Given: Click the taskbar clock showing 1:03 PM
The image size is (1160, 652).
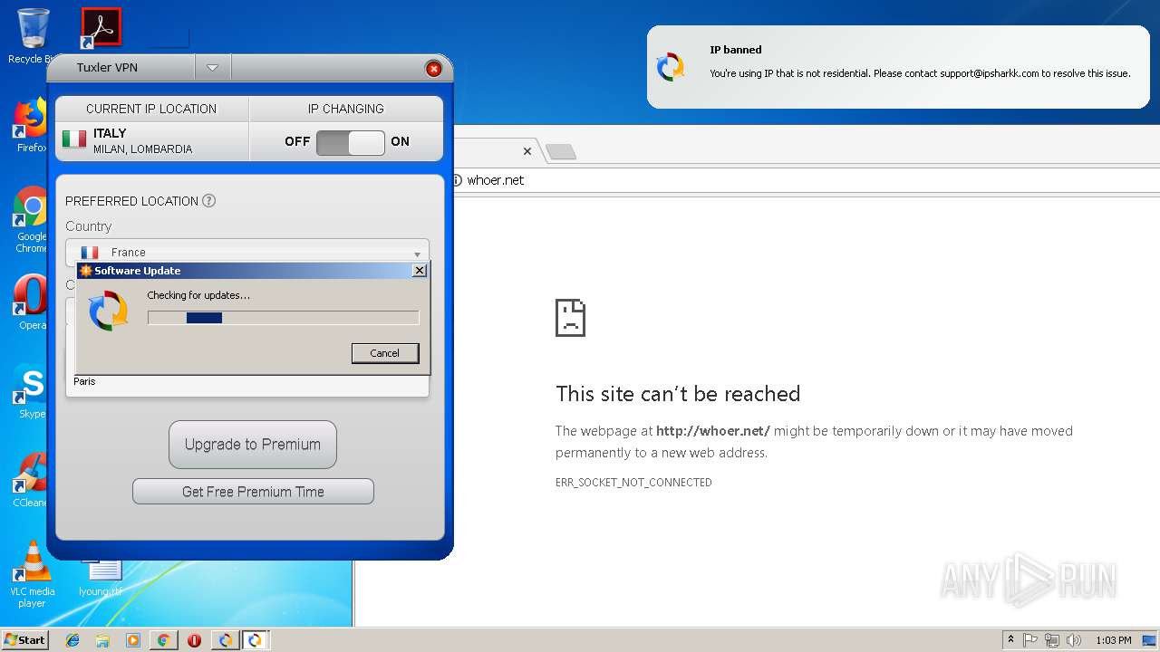Looking at the screenshot, I should coord(1113,640).
